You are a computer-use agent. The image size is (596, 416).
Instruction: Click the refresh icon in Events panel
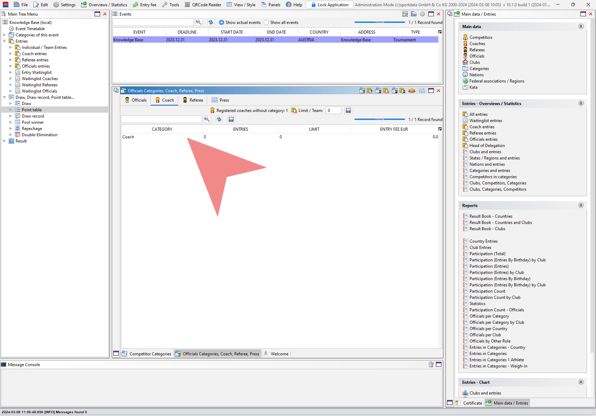(211, 22)
